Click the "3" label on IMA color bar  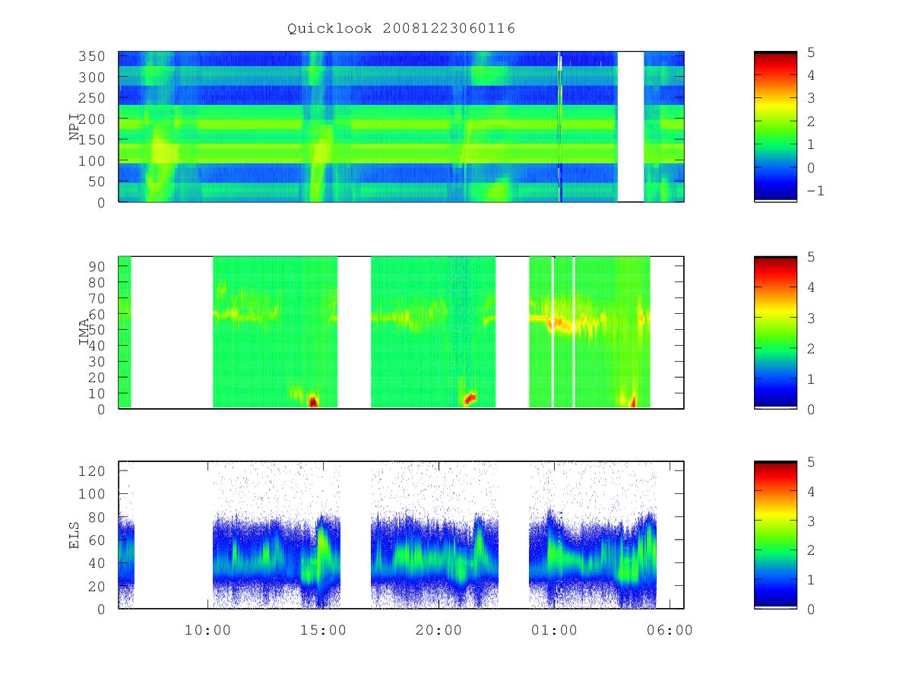pyautogui.click(x=810, y=318)
